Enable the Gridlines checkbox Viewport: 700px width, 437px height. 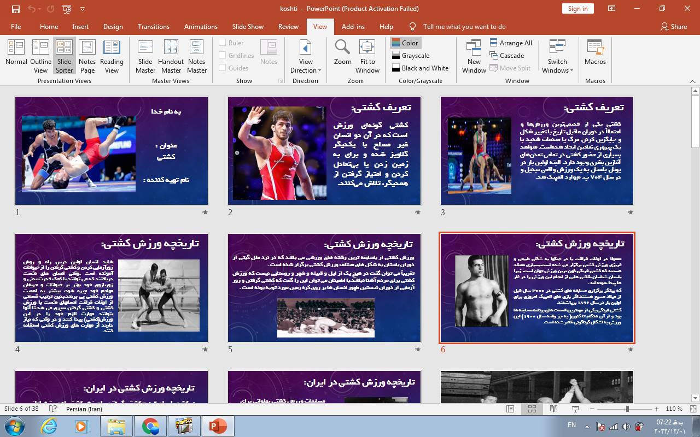223,55
